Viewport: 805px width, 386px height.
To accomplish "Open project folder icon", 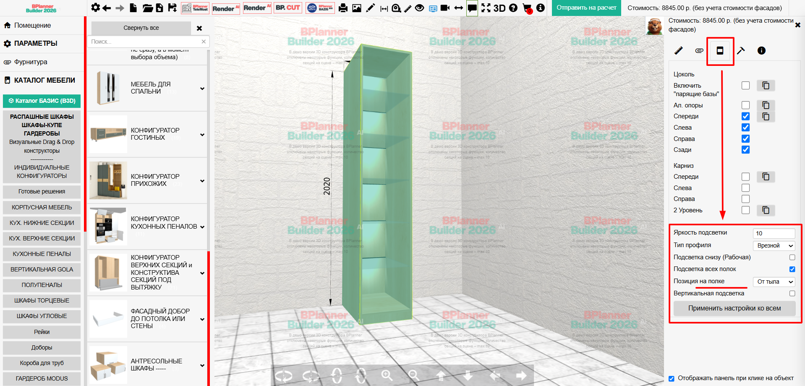I will point(147,8).
